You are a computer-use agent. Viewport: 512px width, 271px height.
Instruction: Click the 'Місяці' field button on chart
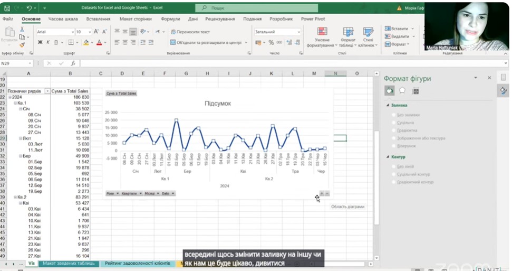[152, 193]
